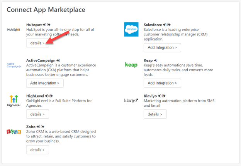241x166 pixels.
Task: Click 'ActiveCampaign is a customer experience' description
Action: [61, 70]
